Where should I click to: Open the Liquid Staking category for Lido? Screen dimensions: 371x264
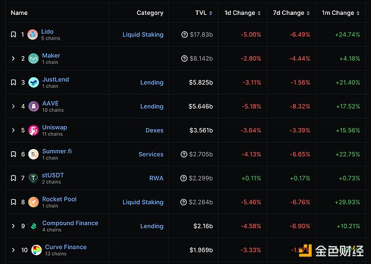click(143, 35)
